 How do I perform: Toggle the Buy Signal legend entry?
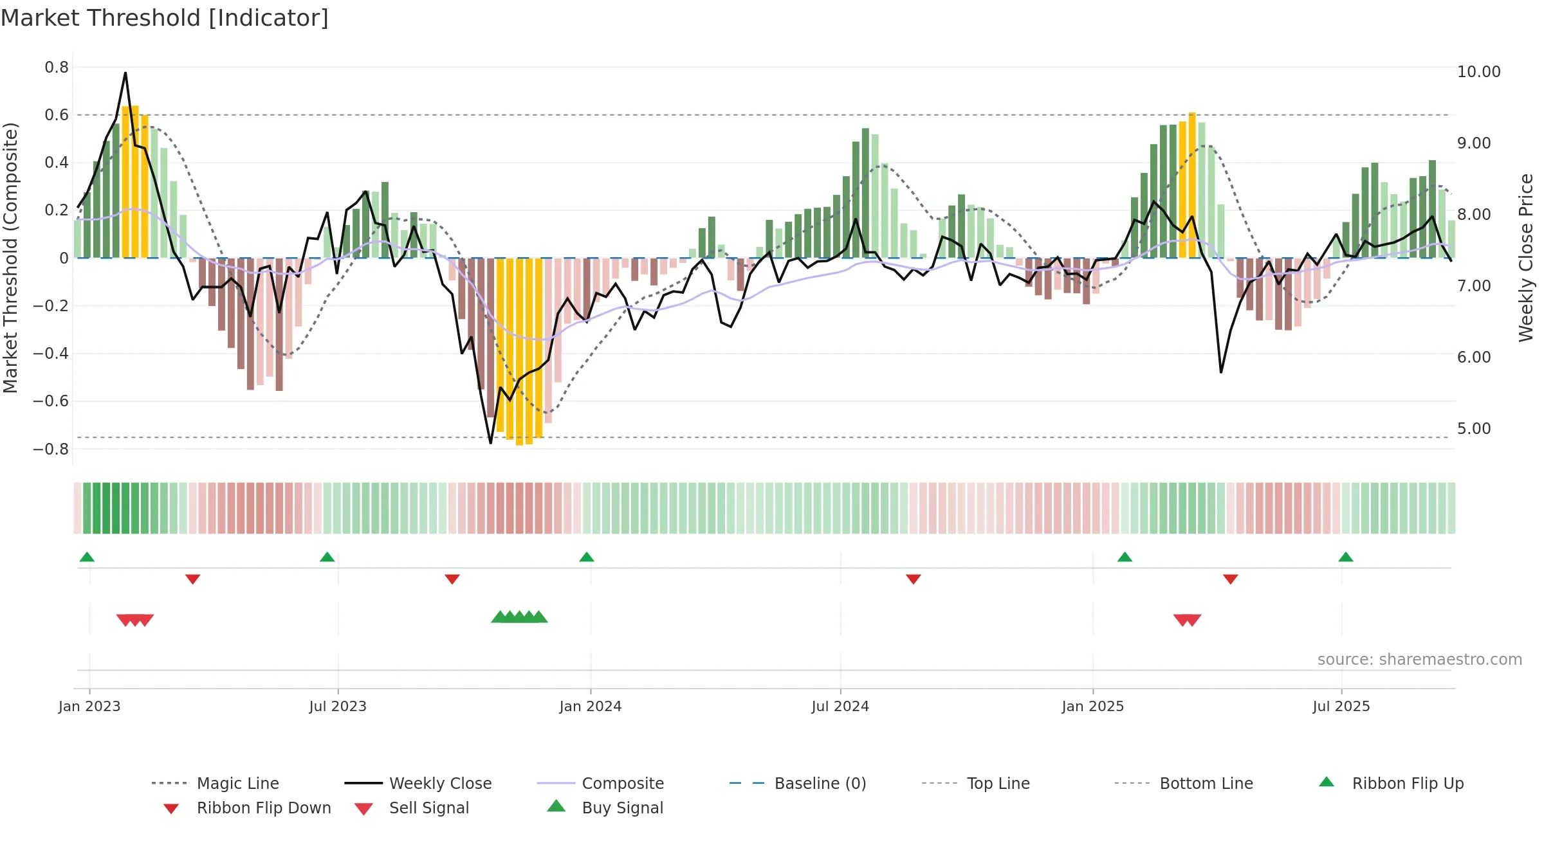605,808
